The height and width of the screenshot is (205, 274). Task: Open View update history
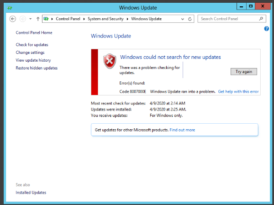tap(33, 60)
